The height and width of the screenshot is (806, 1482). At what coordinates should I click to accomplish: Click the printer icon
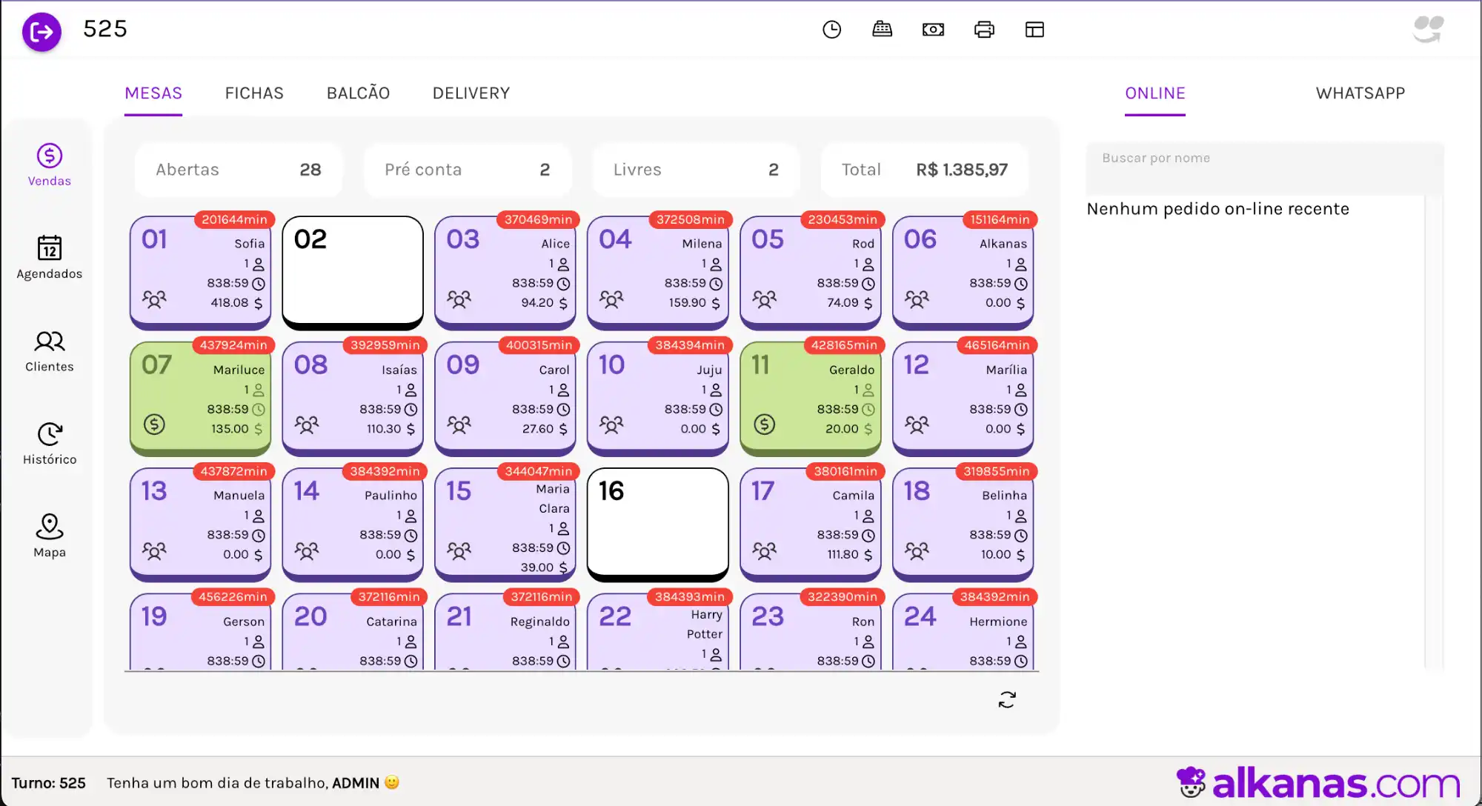(x=984, y=30)
